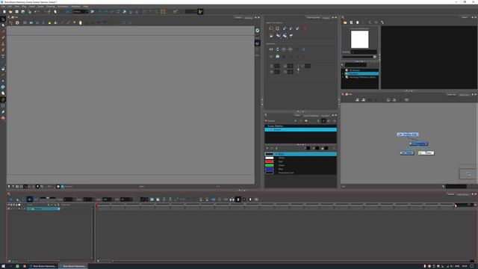Select the Brush tool in tools toolbar
The image size is (478, 269).
[3, 31]
